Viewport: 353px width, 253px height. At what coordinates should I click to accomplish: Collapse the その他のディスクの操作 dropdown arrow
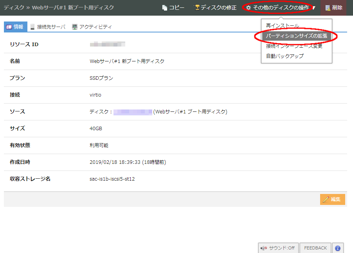pyautogui.click(x=314, y=8)
